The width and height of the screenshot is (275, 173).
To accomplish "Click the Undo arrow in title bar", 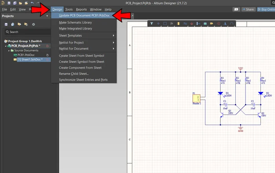I will click(x=32, y=3).
